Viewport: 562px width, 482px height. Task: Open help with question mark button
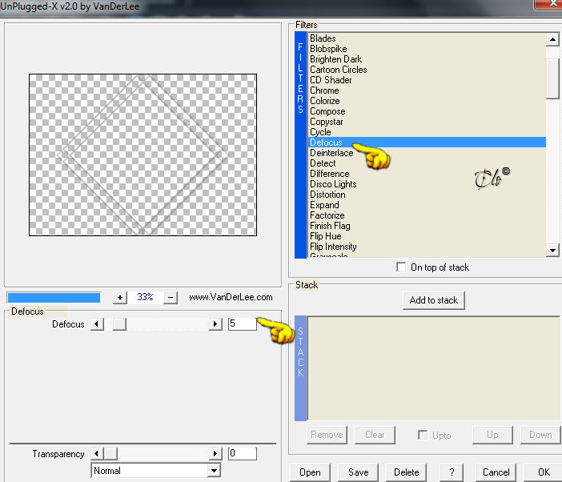point(452,472)
